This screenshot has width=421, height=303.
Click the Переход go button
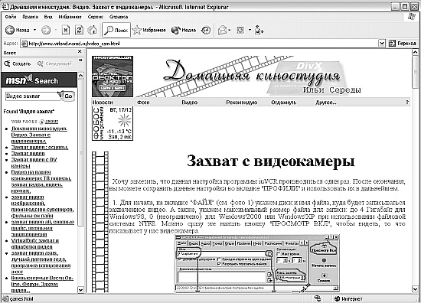click(403, 43)
